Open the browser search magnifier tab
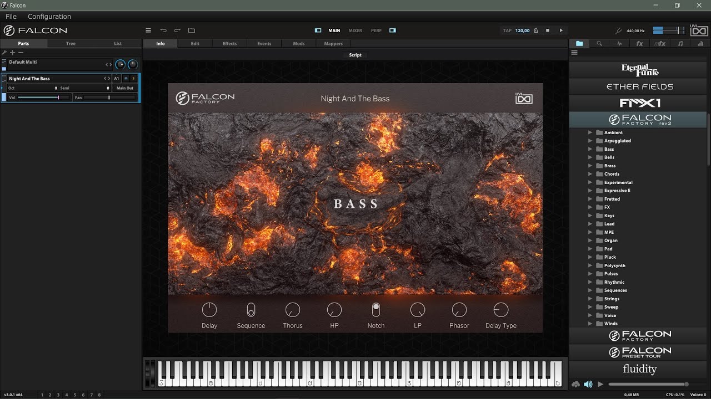 [599, 43]
